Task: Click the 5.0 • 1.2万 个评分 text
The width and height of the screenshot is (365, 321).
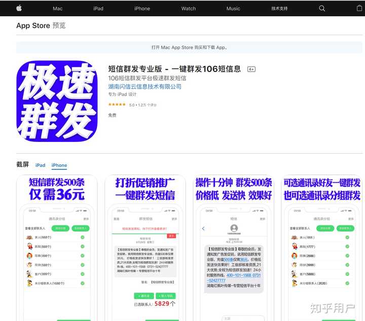Action: click(143, 105)
